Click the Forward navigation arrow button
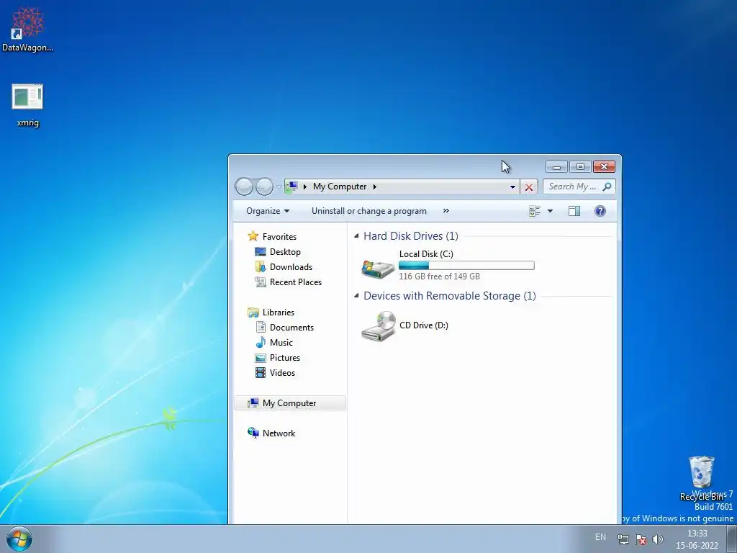Screen dimensions: 737x553 pyautogui.click(x=264, y=186)
